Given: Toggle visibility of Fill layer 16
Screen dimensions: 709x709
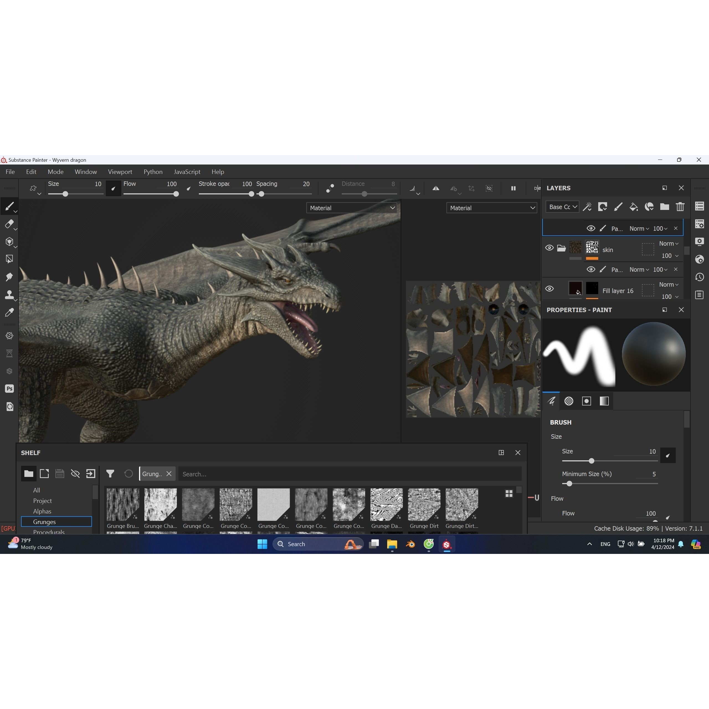Looking at the screenshot, I should point(549,289).
